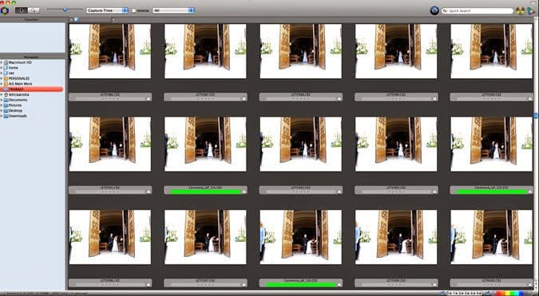Expand the Pictures tree node

point(2,105)
